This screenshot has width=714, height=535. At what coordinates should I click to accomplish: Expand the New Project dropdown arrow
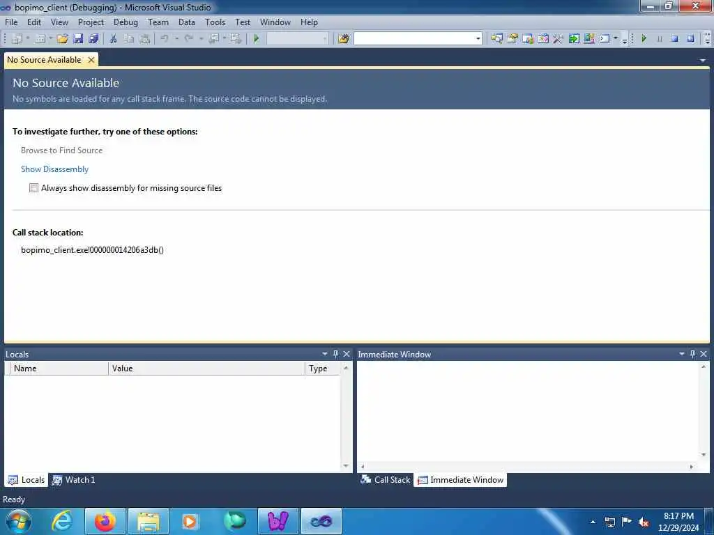coord(28,39)
